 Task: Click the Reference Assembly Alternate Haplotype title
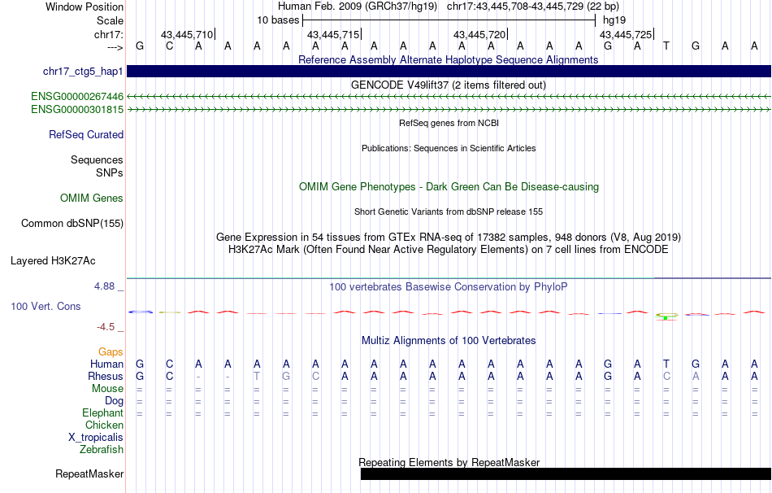[x=449, y=59]
